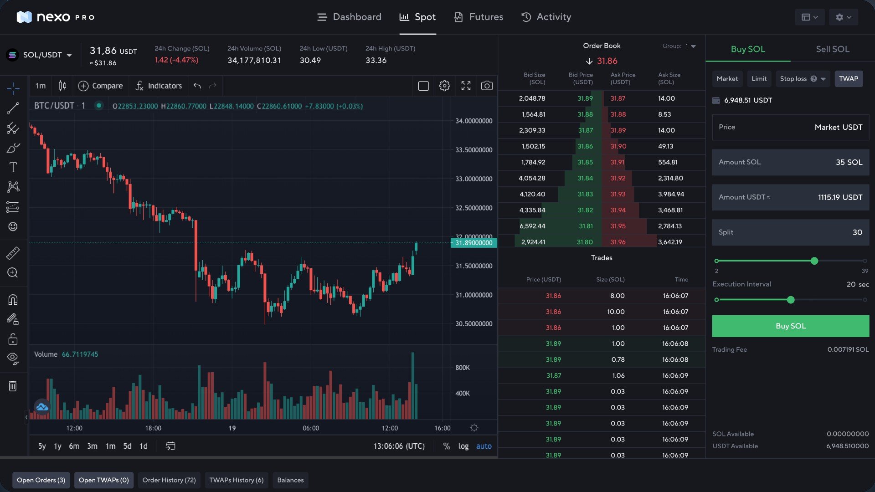This screenshot has width=875, height=492.
Task: Open the layout switcher dropdown in header
Action: click(810, 17)
